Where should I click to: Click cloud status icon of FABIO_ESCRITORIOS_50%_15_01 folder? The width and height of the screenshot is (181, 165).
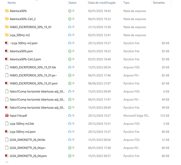tap(70, 27)
